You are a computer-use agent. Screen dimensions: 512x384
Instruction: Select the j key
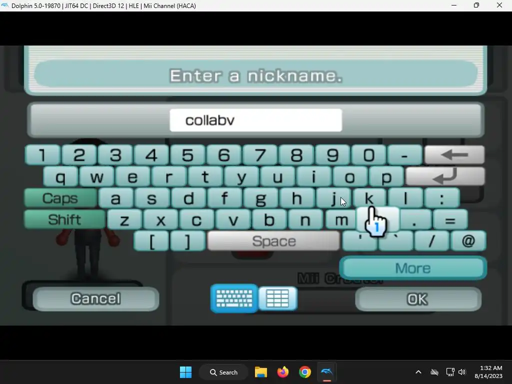pos(333,198)
